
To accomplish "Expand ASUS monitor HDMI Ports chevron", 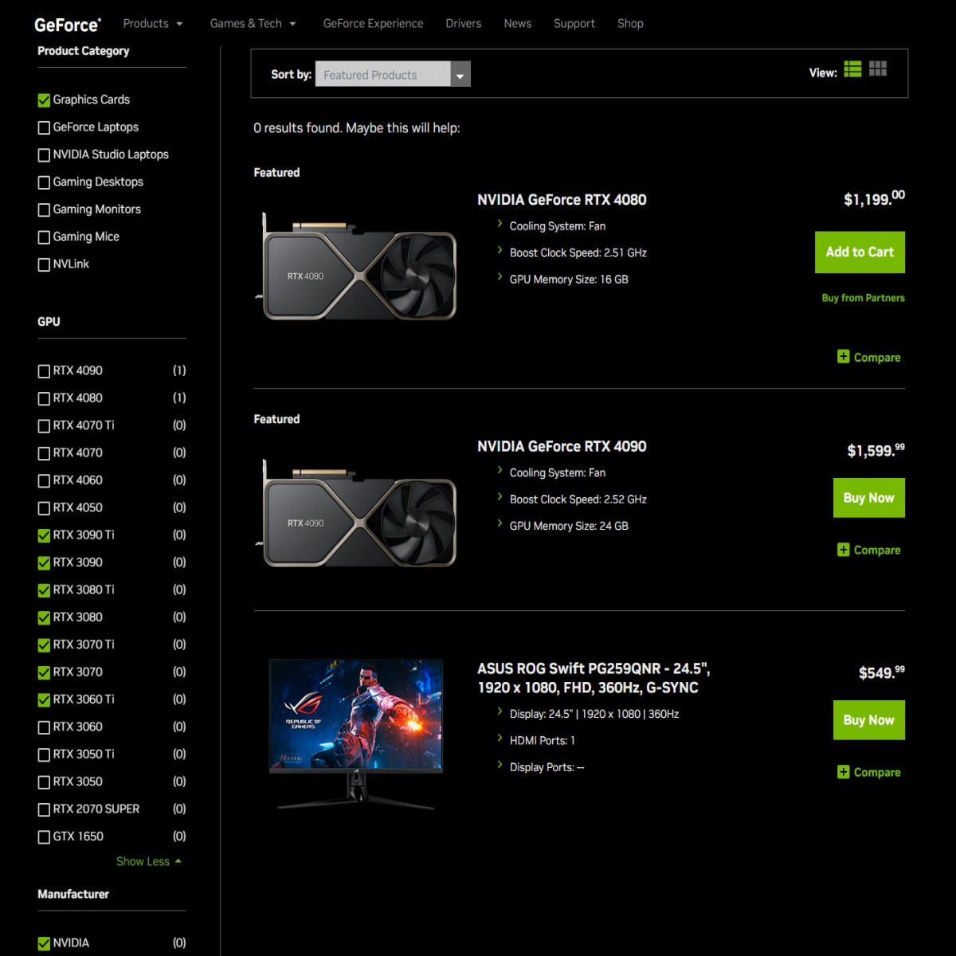I will tap(500, 739).
